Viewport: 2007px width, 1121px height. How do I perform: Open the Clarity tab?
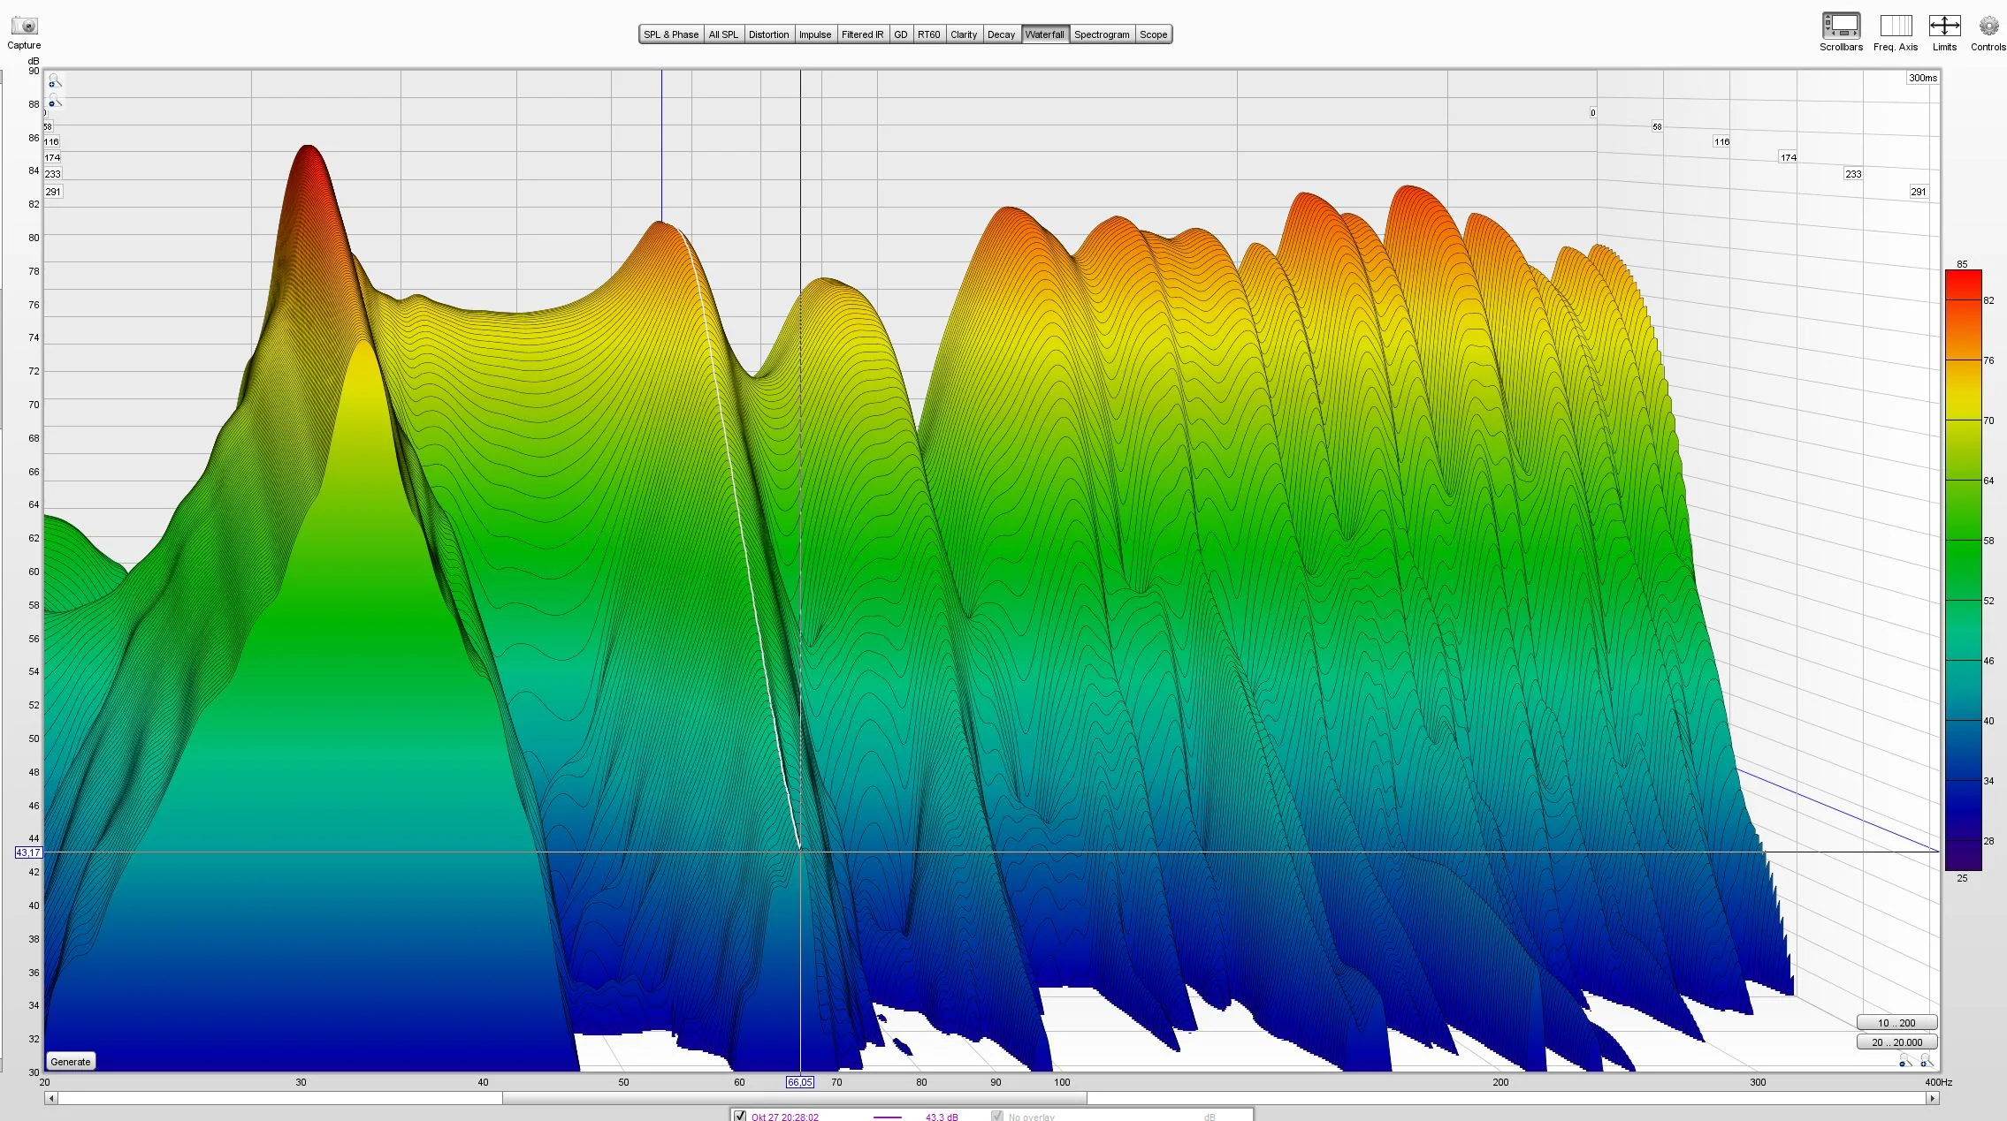click(x=964, y=34)
